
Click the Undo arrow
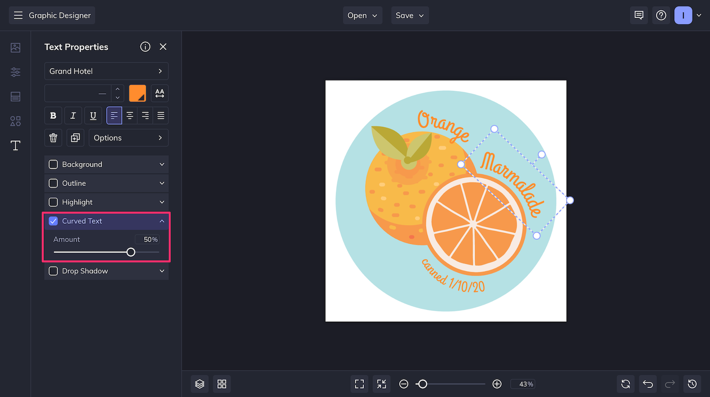click(648, 384)
